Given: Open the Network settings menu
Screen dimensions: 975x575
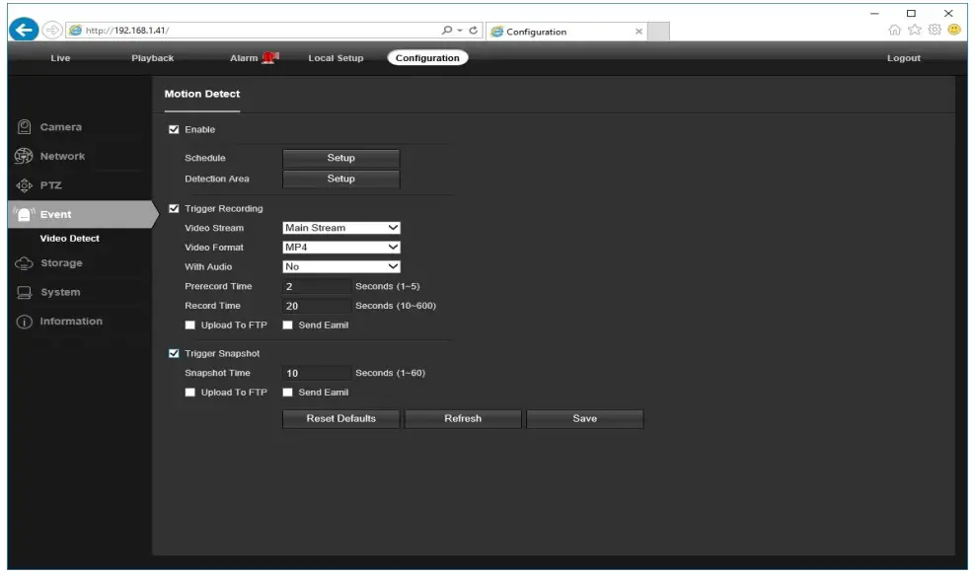Looking at the screenshot, I should click(62, 156).
